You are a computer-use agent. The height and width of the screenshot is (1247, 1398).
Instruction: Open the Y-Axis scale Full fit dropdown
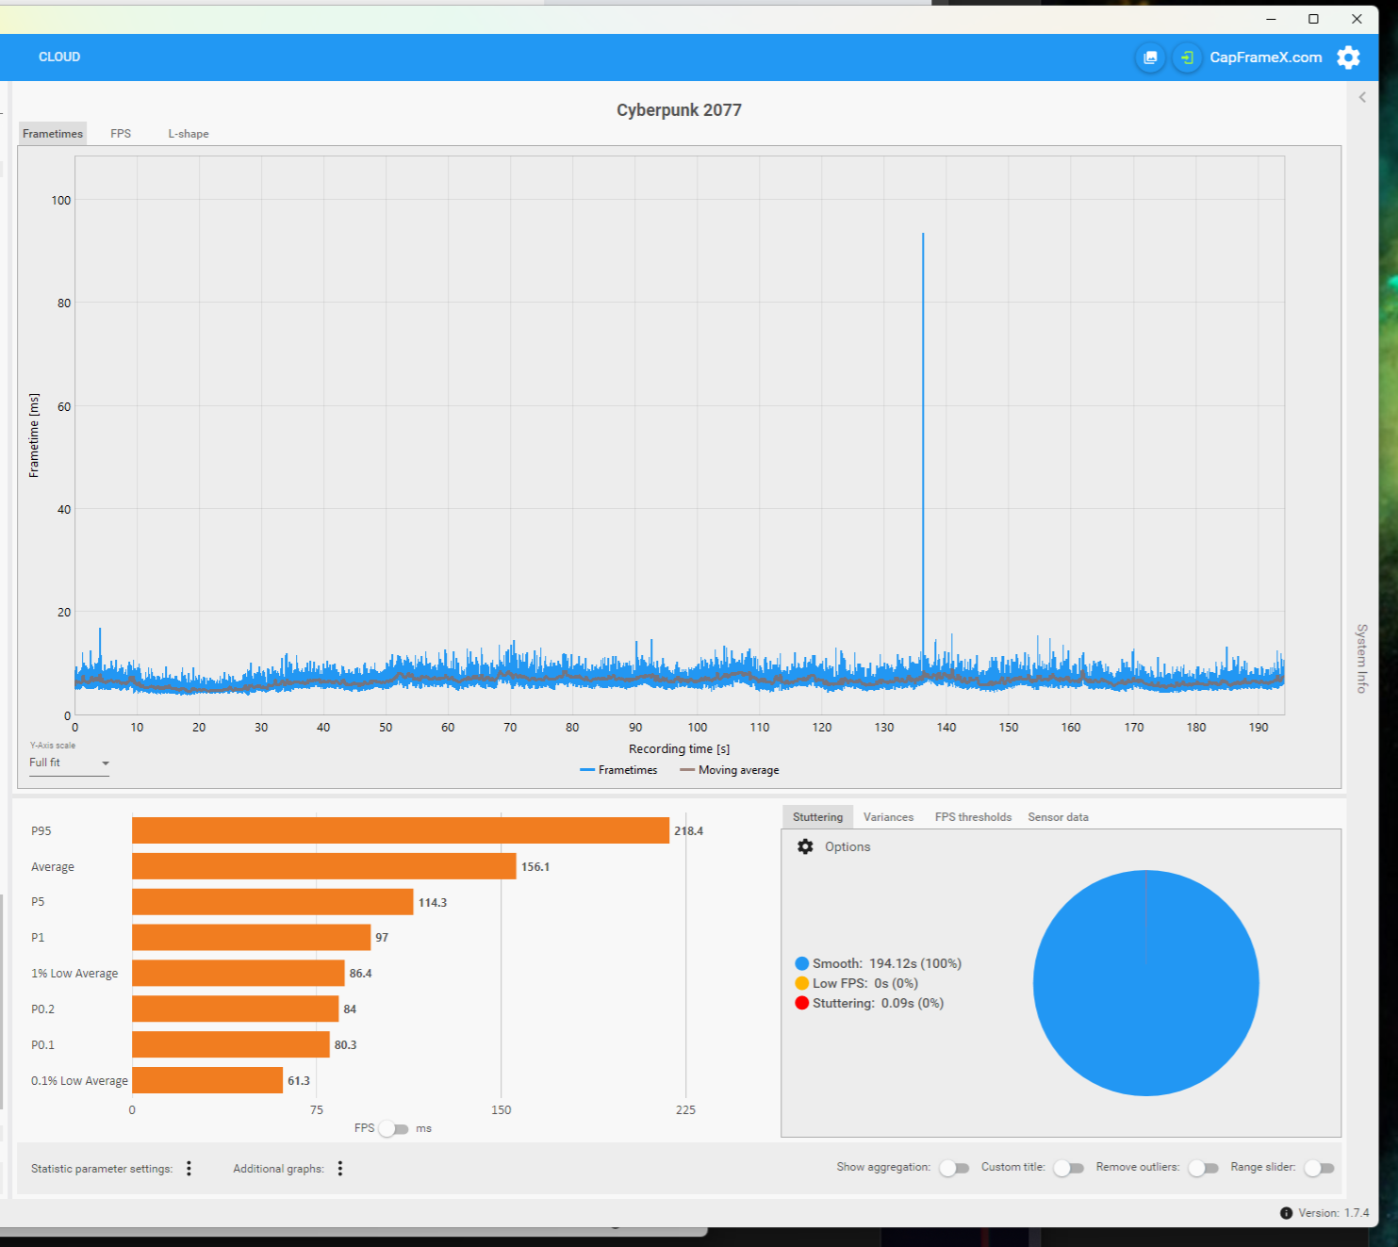click(69, 763)
